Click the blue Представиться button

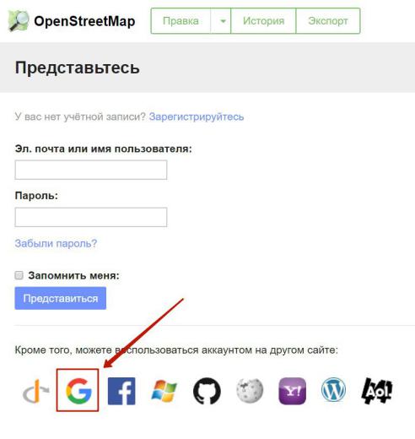click(61, 298)
